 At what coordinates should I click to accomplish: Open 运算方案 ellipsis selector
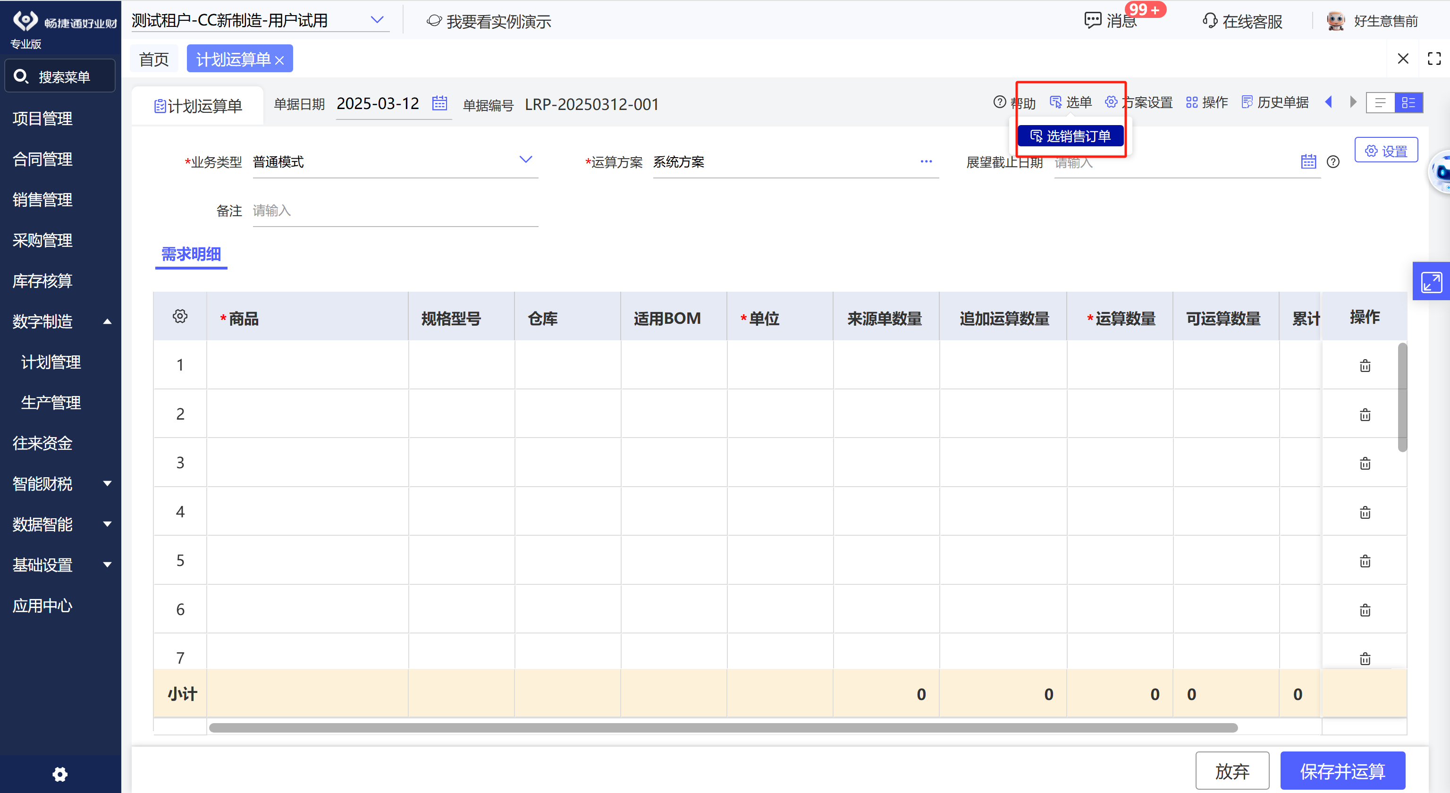click(x=926, y=161)
